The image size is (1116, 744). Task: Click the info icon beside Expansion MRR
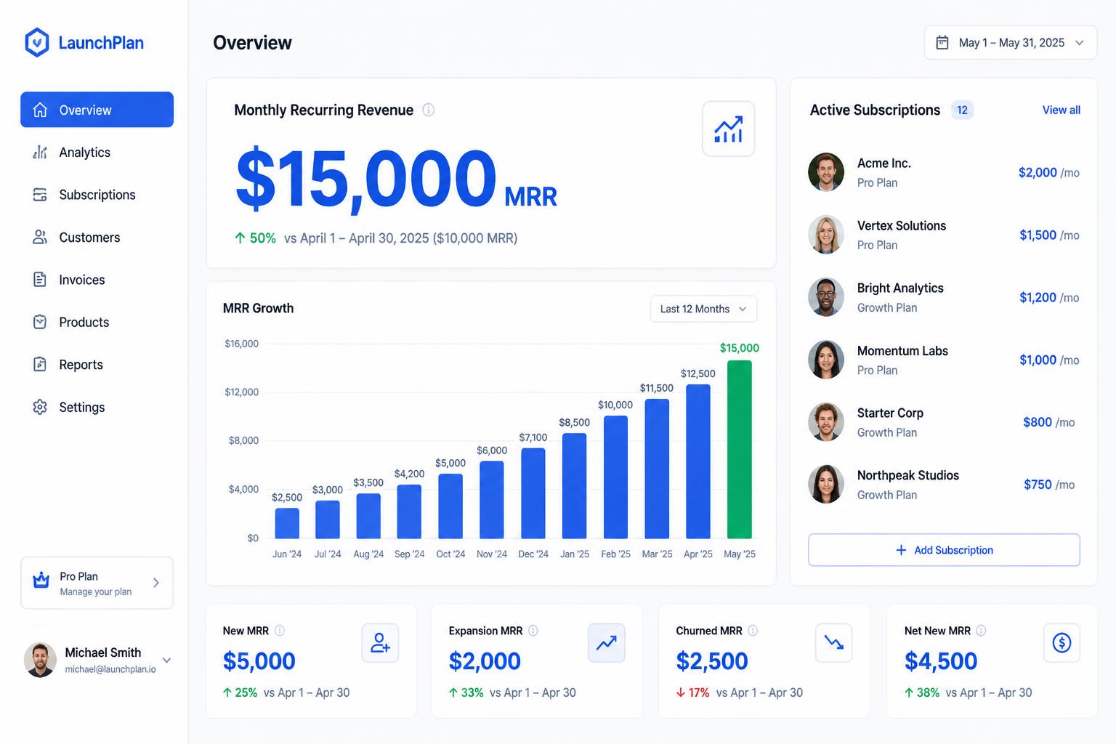(533, 631)
